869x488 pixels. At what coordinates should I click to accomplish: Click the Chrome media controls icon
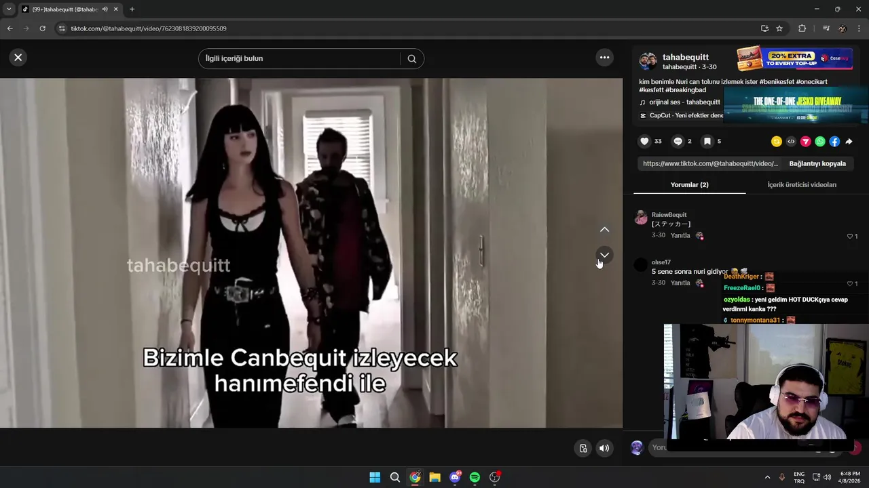[x=826, y=28]
